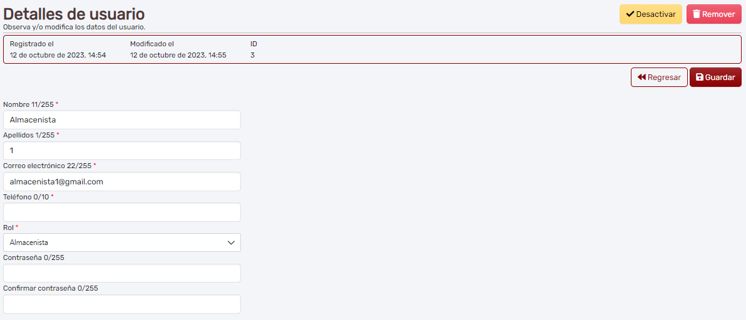The width and height of the screenshot is (746, 320).
Task: Expand the Rol dropdown chevron
Action: point(231,242)
